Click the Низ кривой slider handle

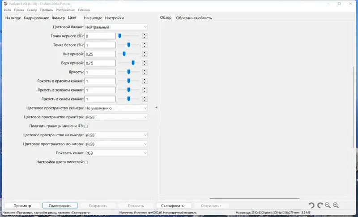coord(124,54)
